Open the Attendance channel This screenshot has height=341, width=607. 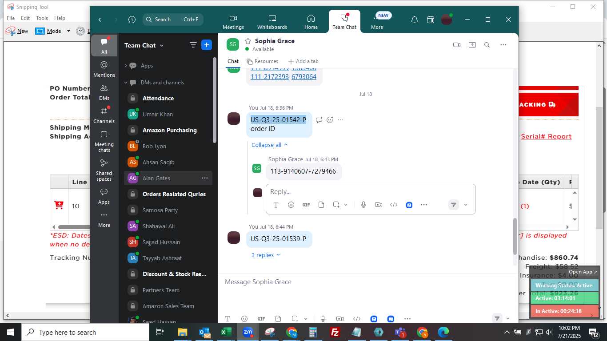tap(168, 98)
